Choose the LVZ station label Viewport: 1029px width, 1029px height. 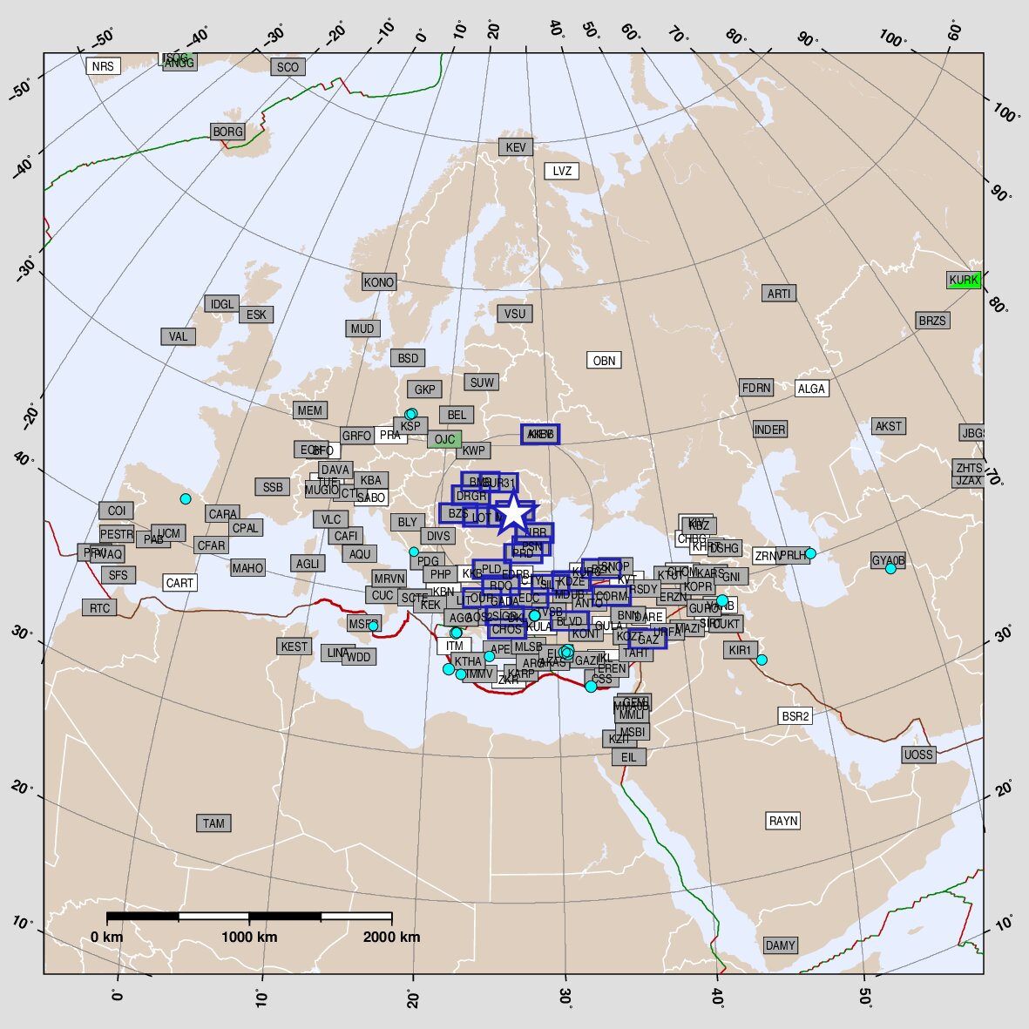(562, 171)
